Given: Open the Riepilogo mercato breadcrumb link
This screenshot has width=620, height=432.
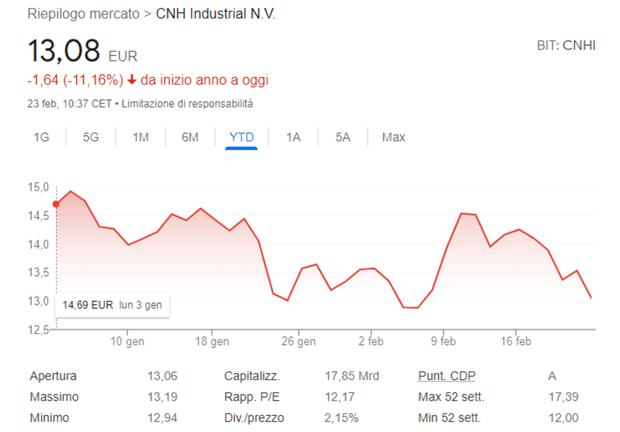Looking at the screenshot, I should pos(83,14).
